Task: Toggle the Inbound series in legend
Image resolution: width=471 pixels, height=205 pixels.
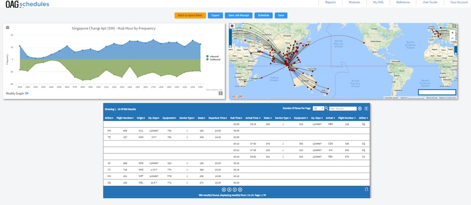Action: tap(212, 57)
